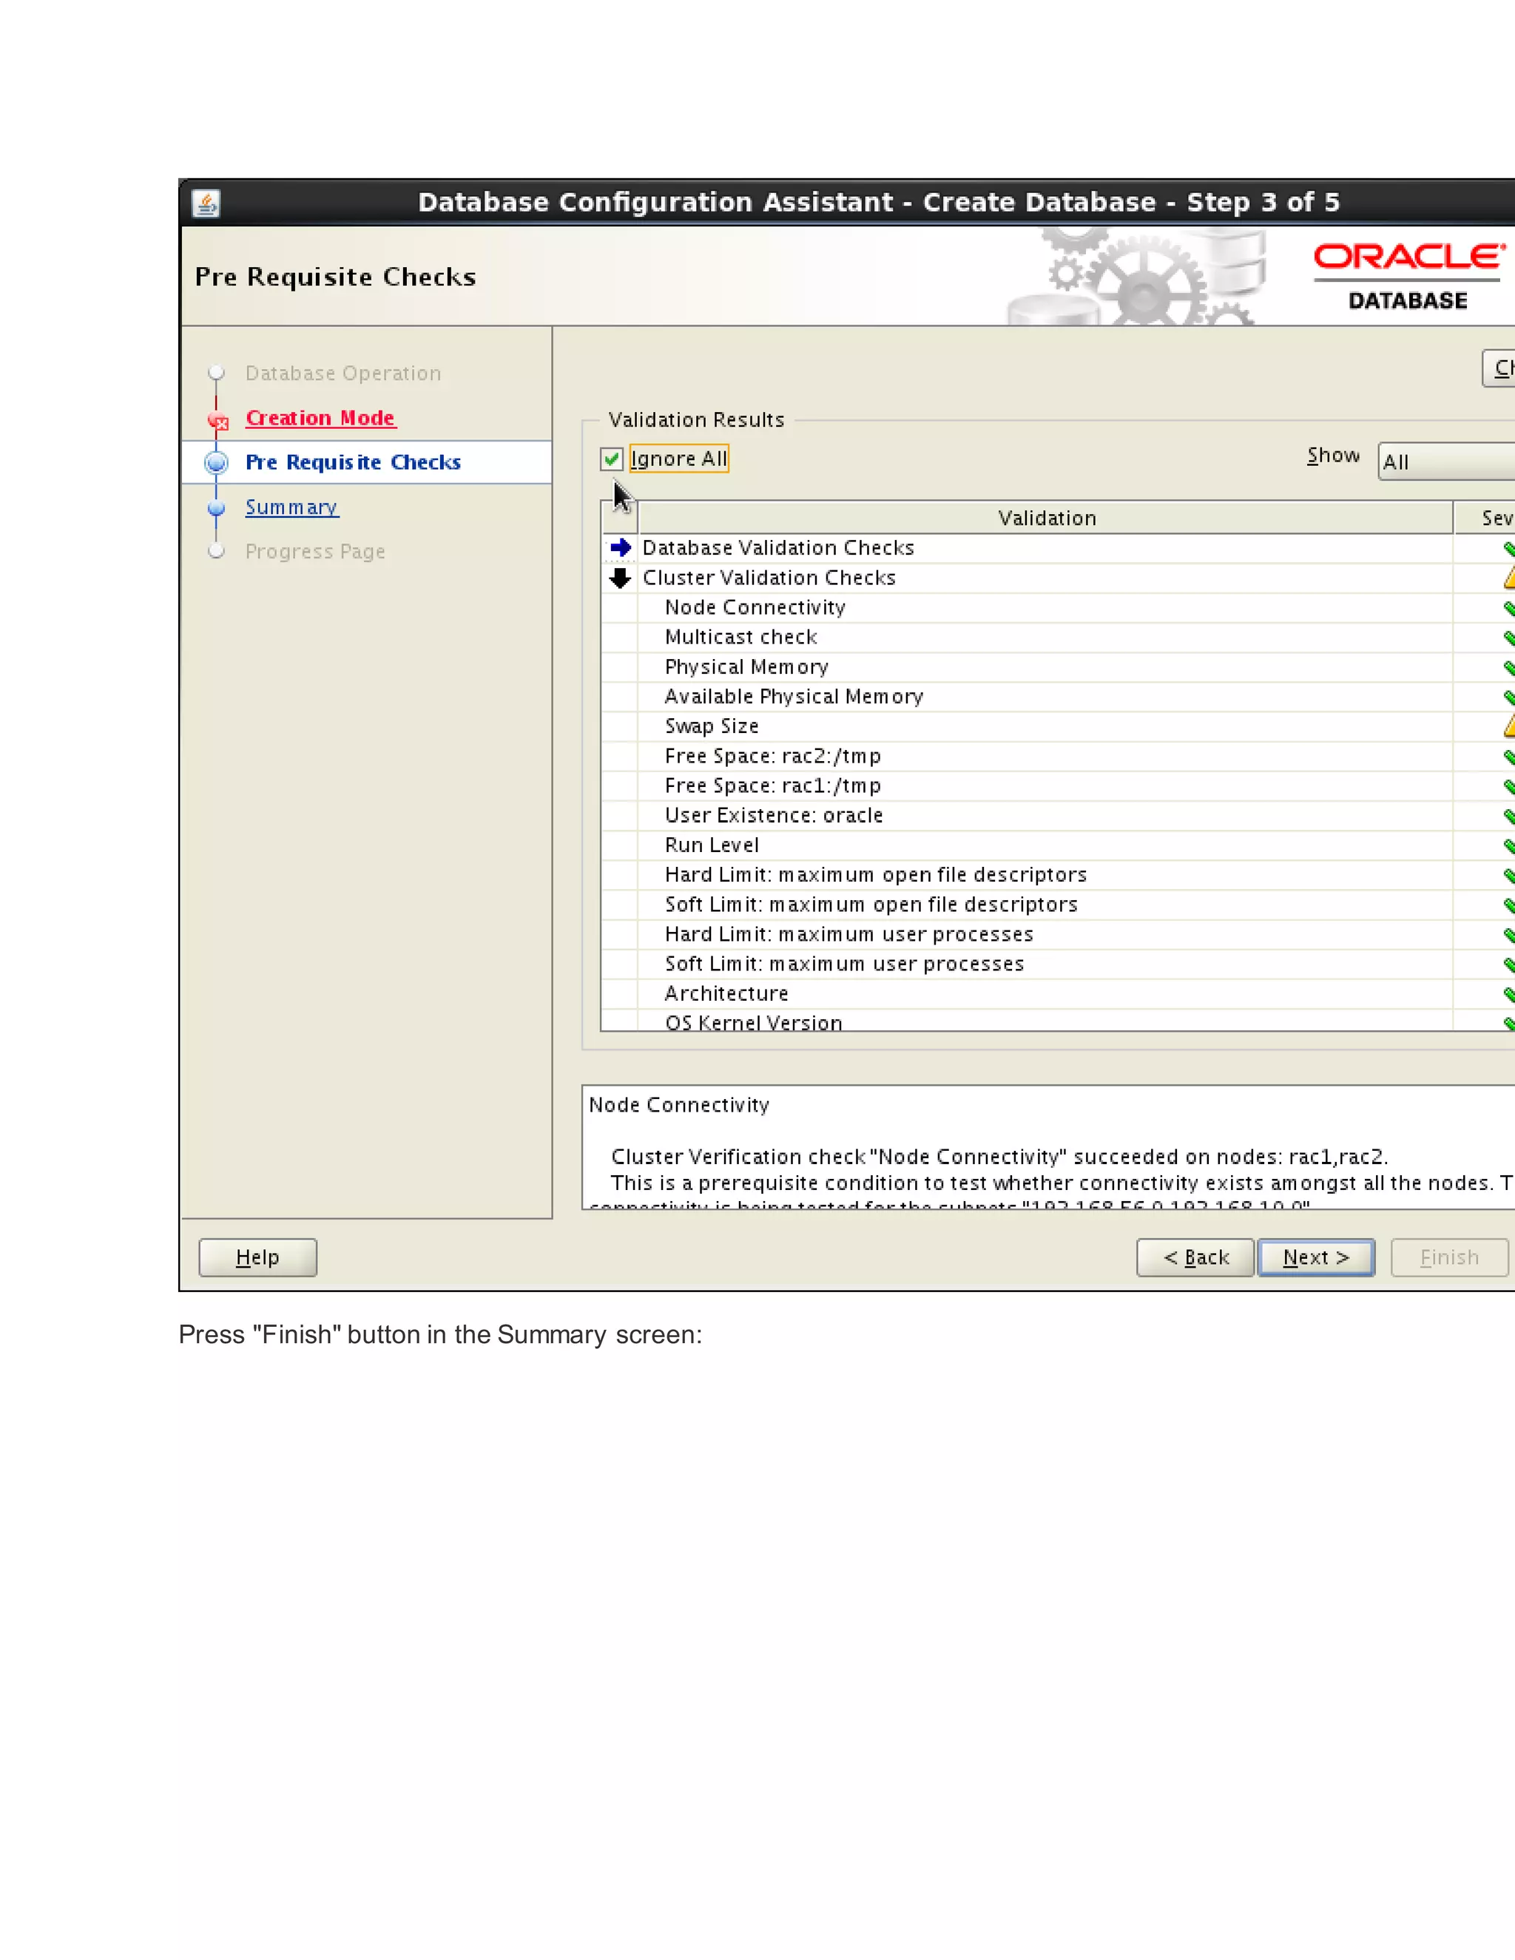Open Help for this wizard
The width and height of the screenshot is (1515, 1960).
pyautogui.click(x=257, y=1257)
